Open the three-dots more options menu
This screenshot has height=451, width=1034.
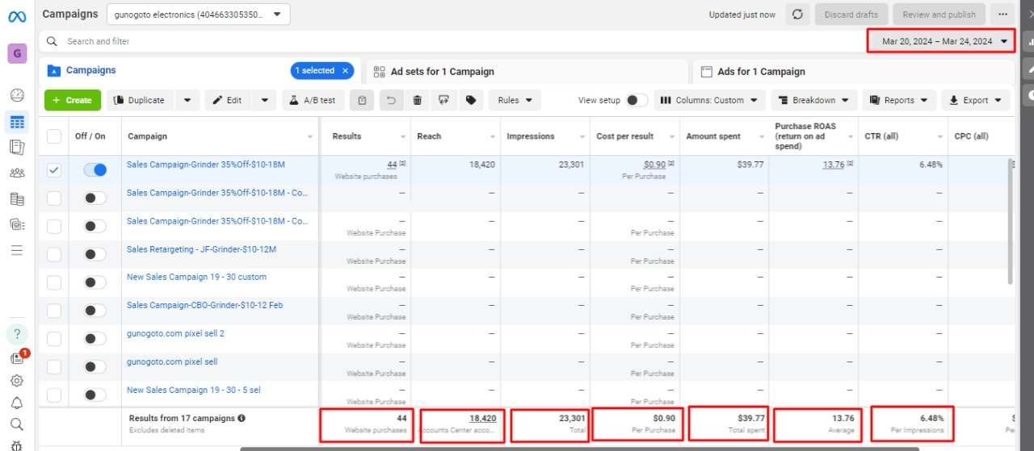tap(1002, 15)
